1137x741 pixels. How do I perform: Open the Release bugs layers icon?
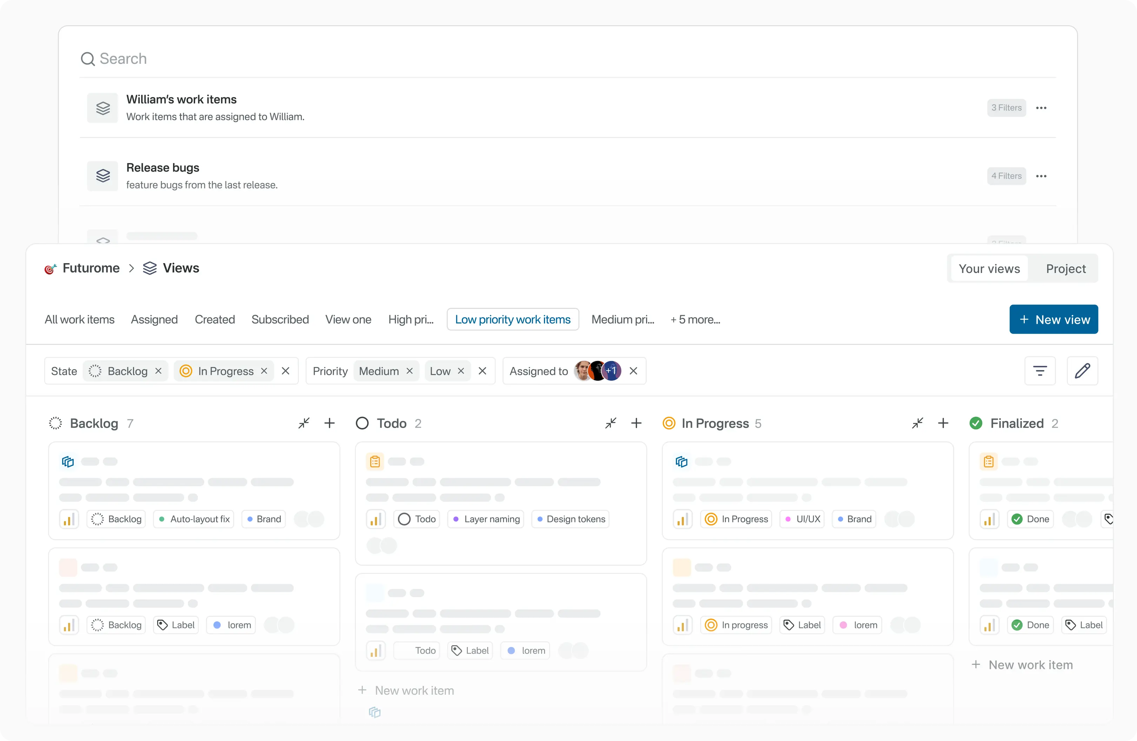(103, 176)
